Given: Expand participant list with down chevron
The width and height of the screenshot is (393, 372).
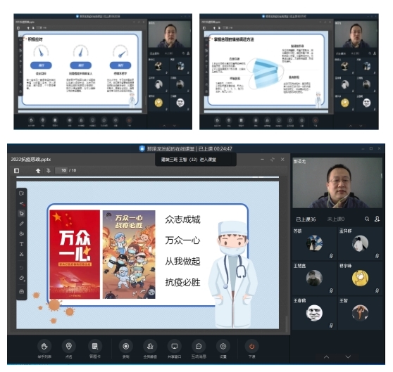Looking at the screenshot, I should pyautogui.click(x=348, y=357).
